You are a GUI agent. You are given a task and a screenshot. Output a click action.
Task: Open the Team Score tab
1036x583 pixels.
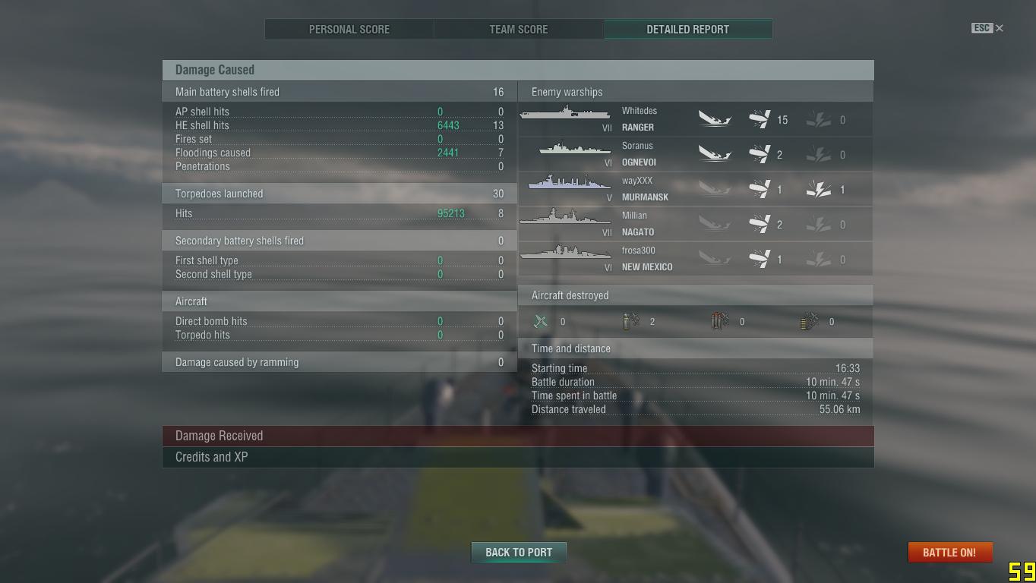pos(519,30)
